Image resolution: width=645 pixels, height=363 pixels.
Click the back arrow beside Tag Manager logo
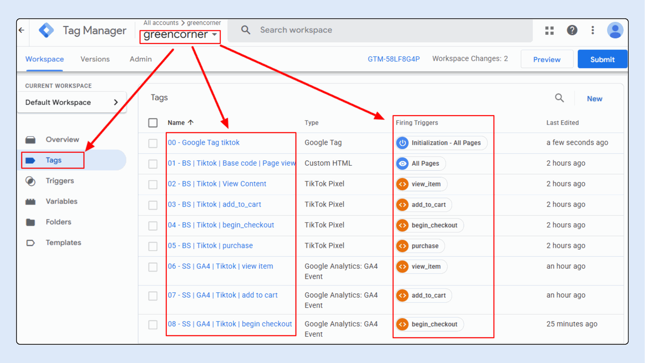(22, 30)
